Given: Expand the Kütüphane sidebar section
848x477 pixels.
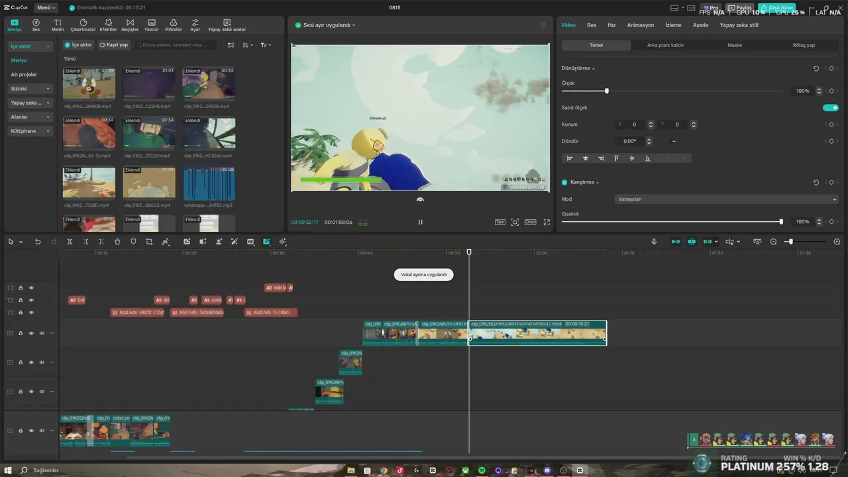Looking at the screenshot, I should [x=30, y=131].
